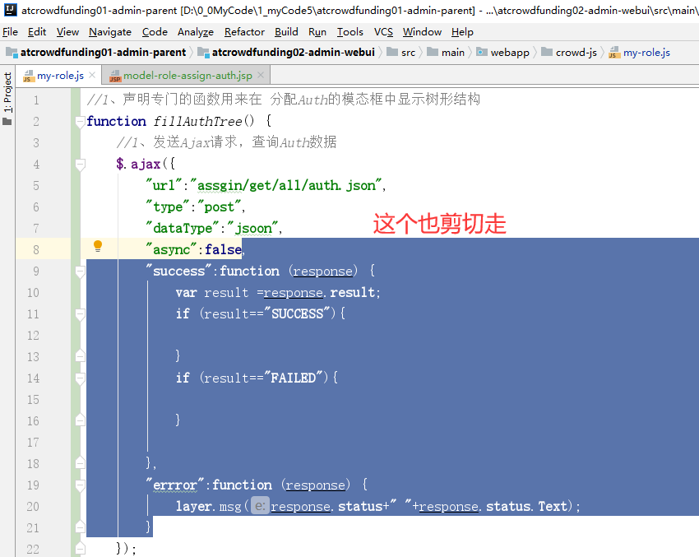
Task: Collapse errror function fold on line 19
Action: pos(81,485)
